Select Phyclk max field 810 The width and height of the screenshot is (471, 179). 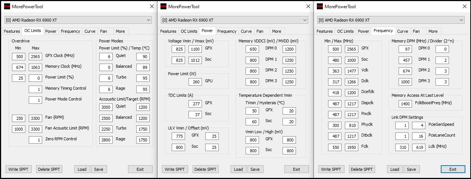(x=352, y=125)
